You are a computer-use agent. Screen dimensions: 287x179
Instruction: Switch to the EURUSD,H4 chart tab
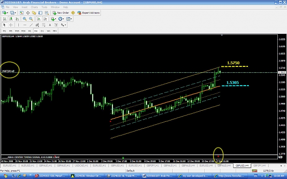(x=206, y=166)
